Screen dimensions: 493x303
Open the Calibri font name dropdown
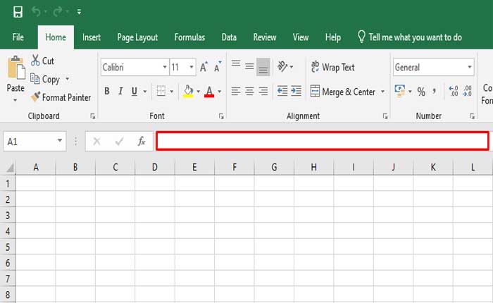coord(164,68)
